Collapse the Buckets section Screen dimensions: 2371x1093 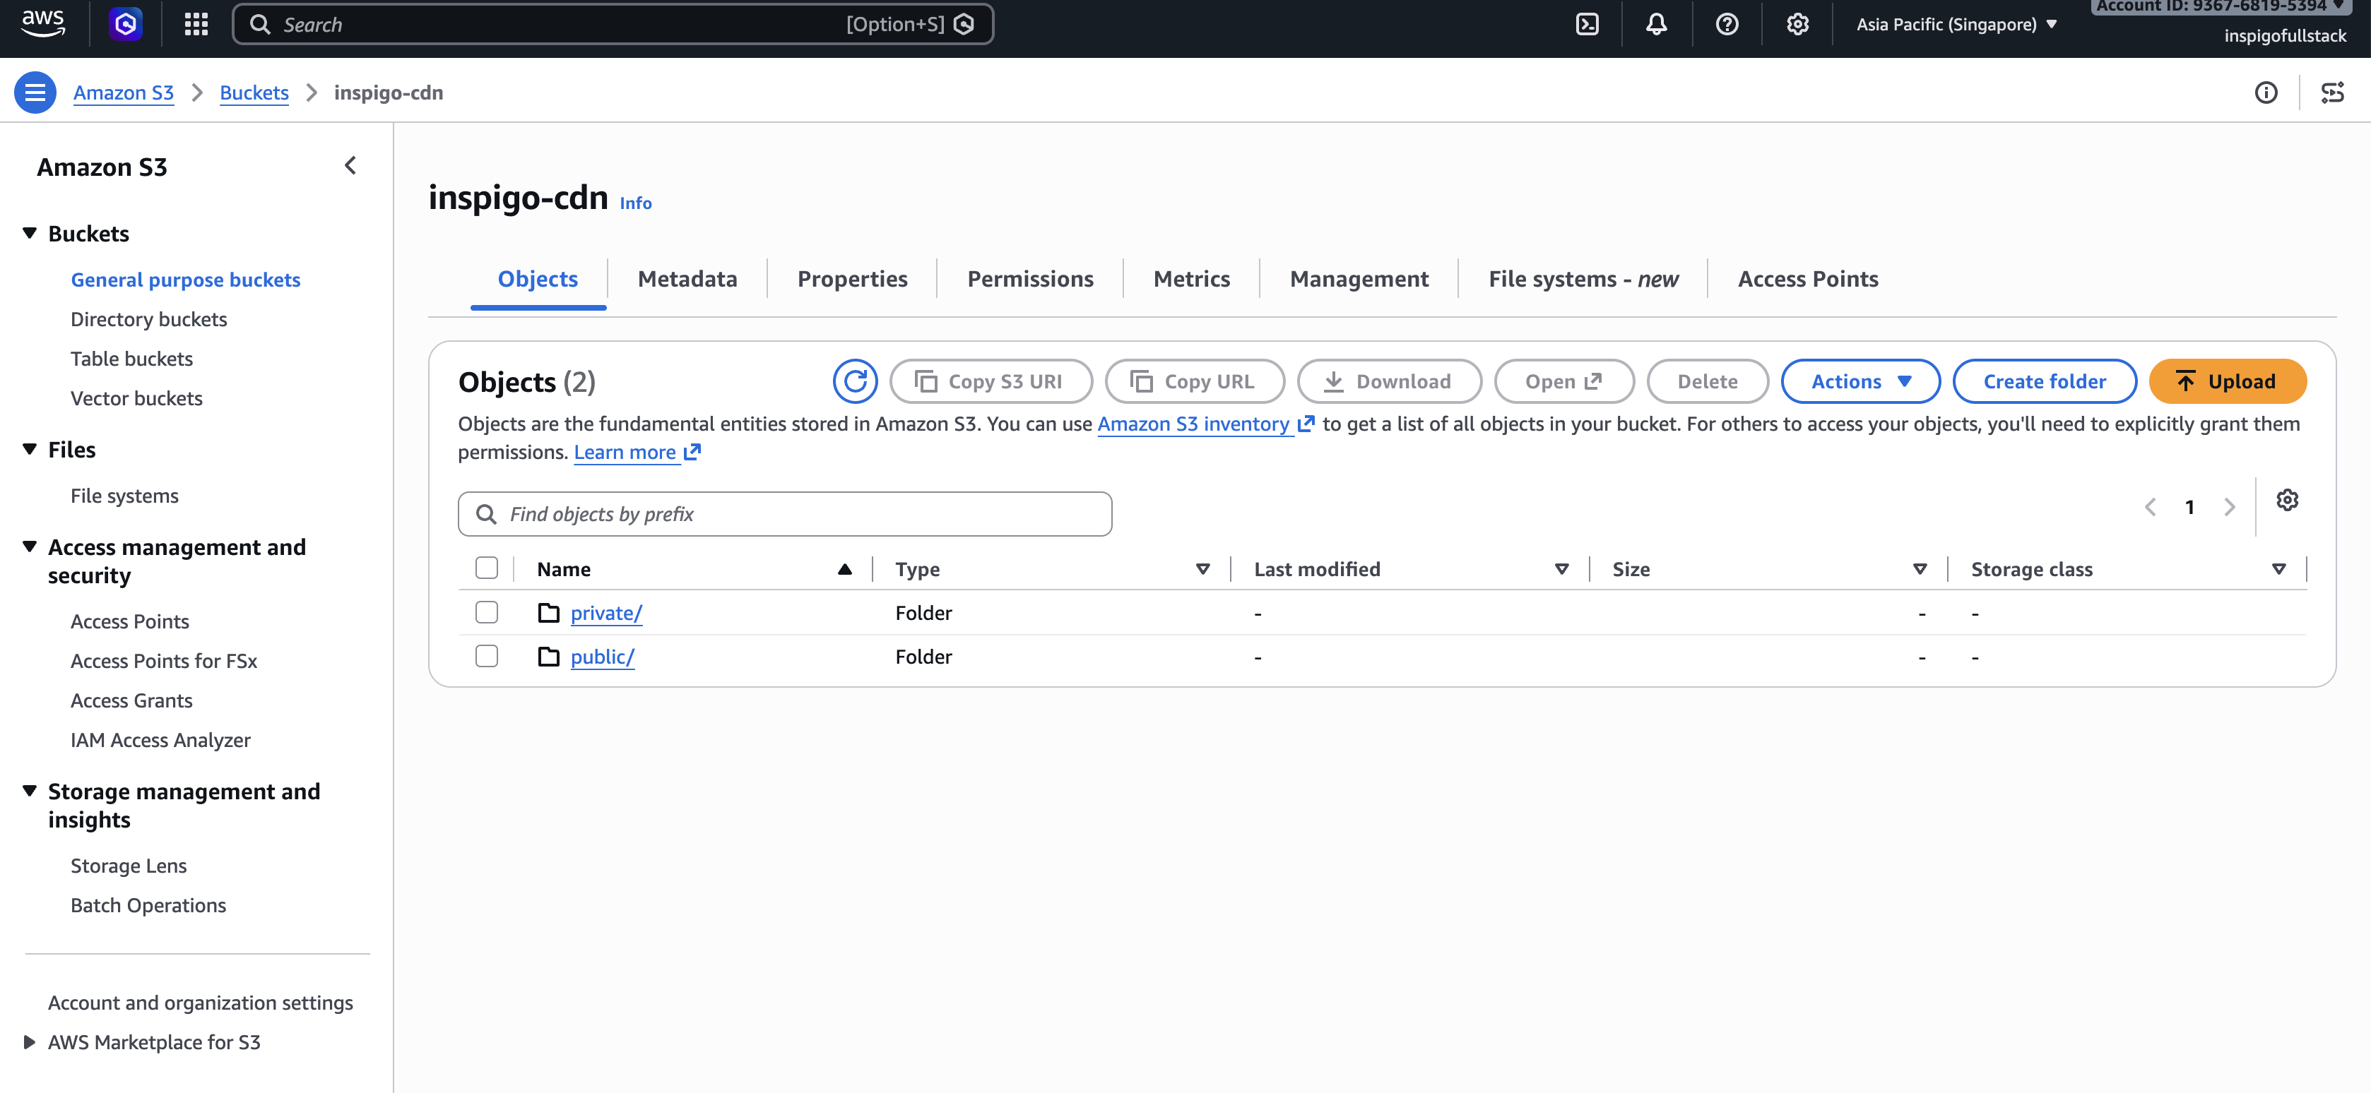(x=30, y=233)
